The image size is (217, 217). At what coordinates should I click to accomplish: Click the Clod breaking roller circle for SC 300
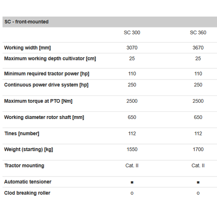point(132,193)
